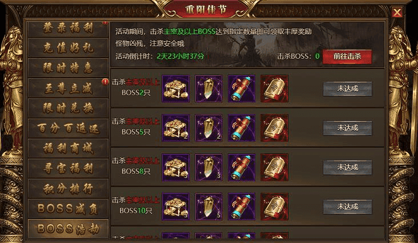
Task: Select the 百分百返还 tab
Action: [x=68, y=128]
